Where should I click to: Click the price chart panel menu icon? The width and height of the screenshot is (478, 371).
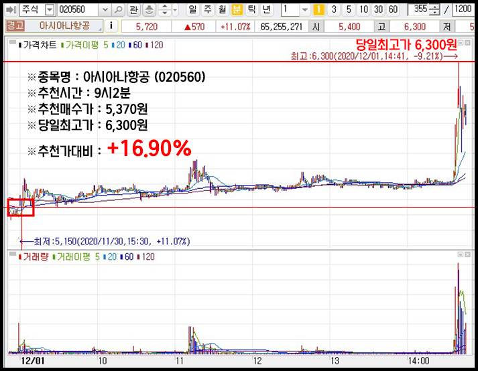click(13, 43)
